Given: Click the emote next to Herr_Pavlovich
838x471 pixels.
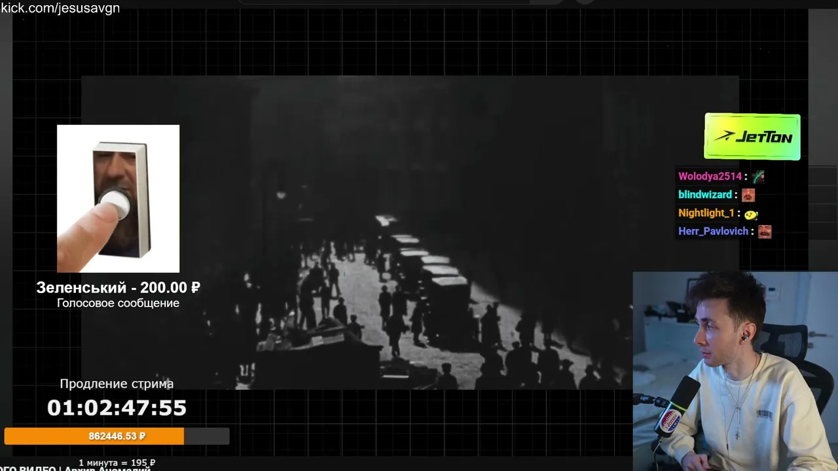Looking at the screenshot, I should 765,232.
